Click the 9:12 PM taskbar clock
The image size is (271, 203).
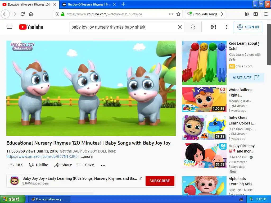261,199
